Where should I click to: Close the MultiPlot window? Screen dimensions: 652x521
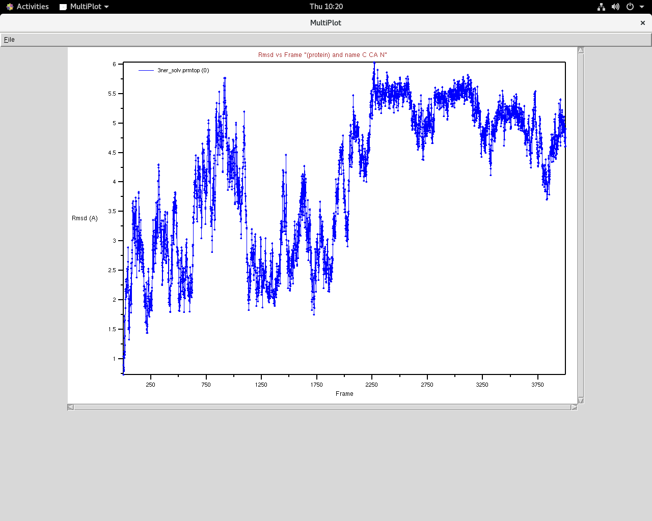point(643,23)
